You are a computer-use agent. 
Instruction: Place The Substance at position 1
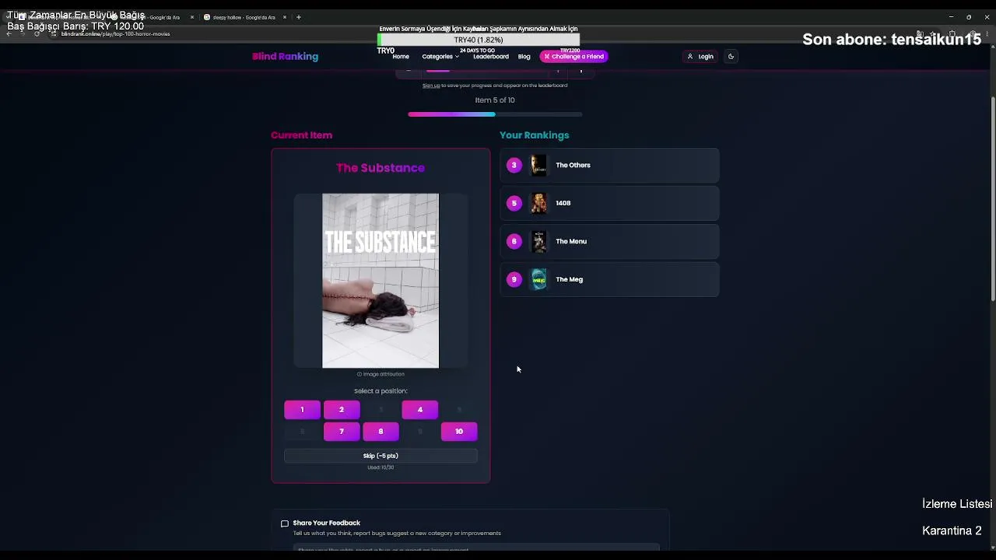(x=302, y=409)
